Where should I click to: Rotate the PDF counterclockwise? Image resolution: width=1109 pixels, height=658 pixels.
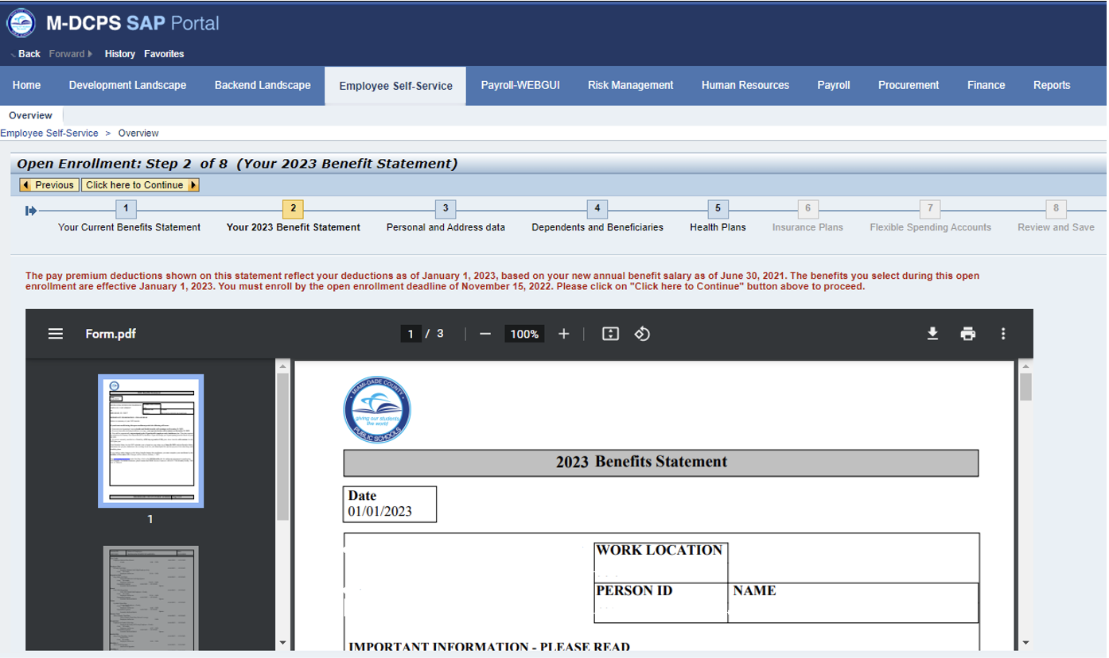tap(642, 334)
